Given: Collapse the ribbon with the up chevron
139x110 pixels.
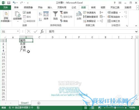Looking at the screenshot, I should tap(136, 26).
